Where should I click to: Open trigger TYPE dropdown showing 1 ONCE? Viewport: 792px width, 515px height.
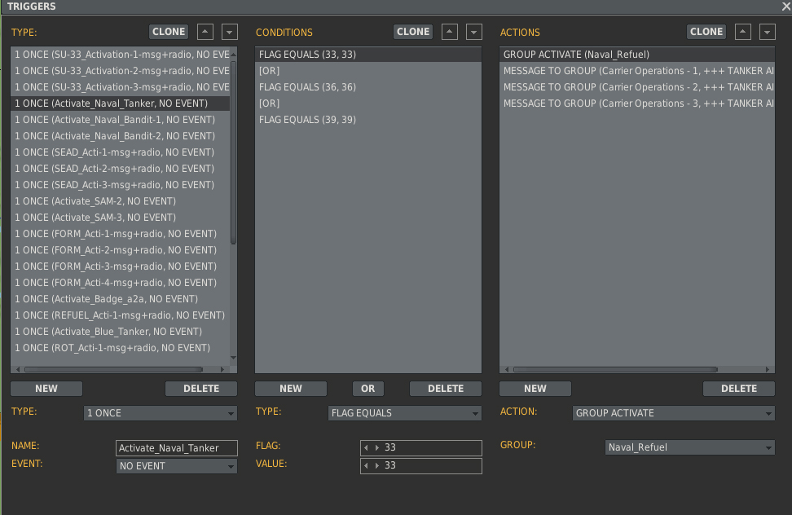click(x=161, y=413)
